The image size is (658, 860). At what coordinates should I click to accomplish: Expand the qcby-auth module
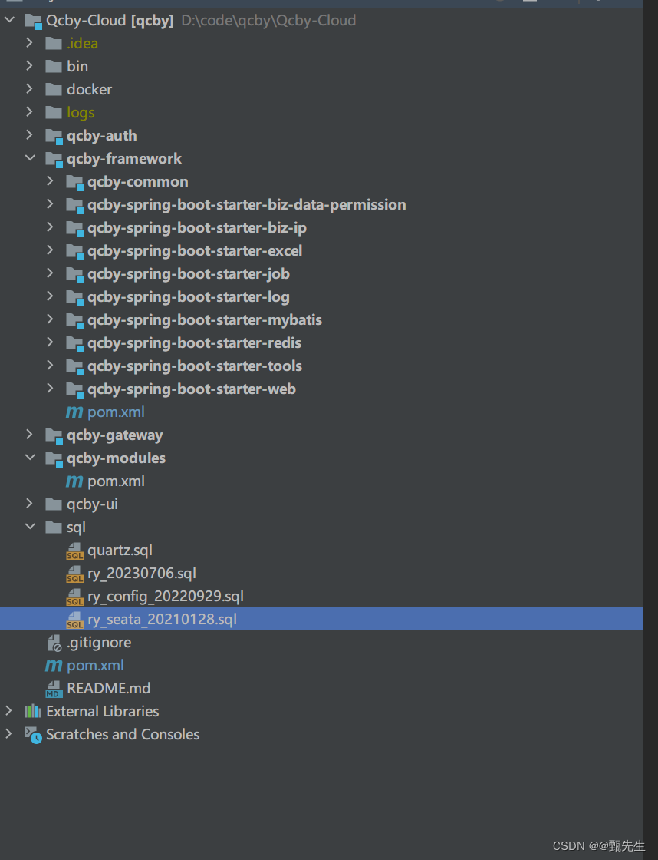(29, 135)
